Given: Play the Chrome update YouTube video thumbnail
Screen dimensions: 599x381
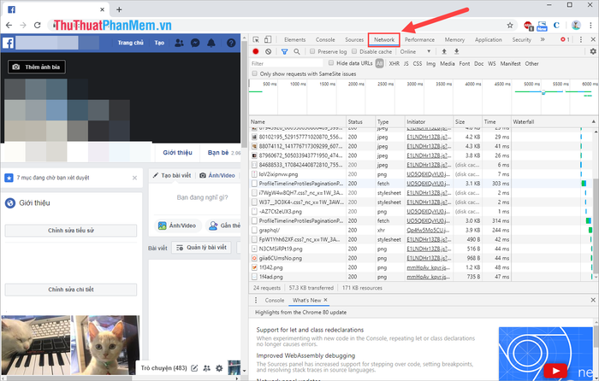Looking at the screenshot, I should [x=556, y=370].
